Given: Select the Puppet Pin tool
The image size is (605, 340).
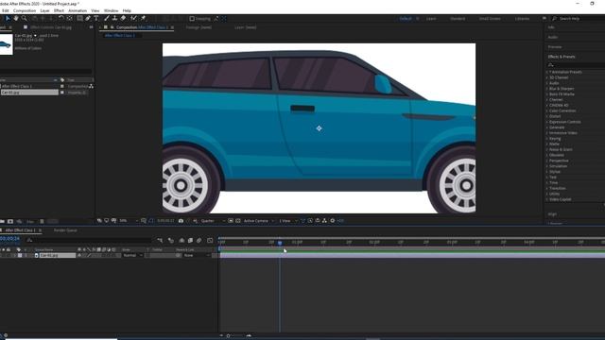Looking at the screenshot, I should click(143, 19).
